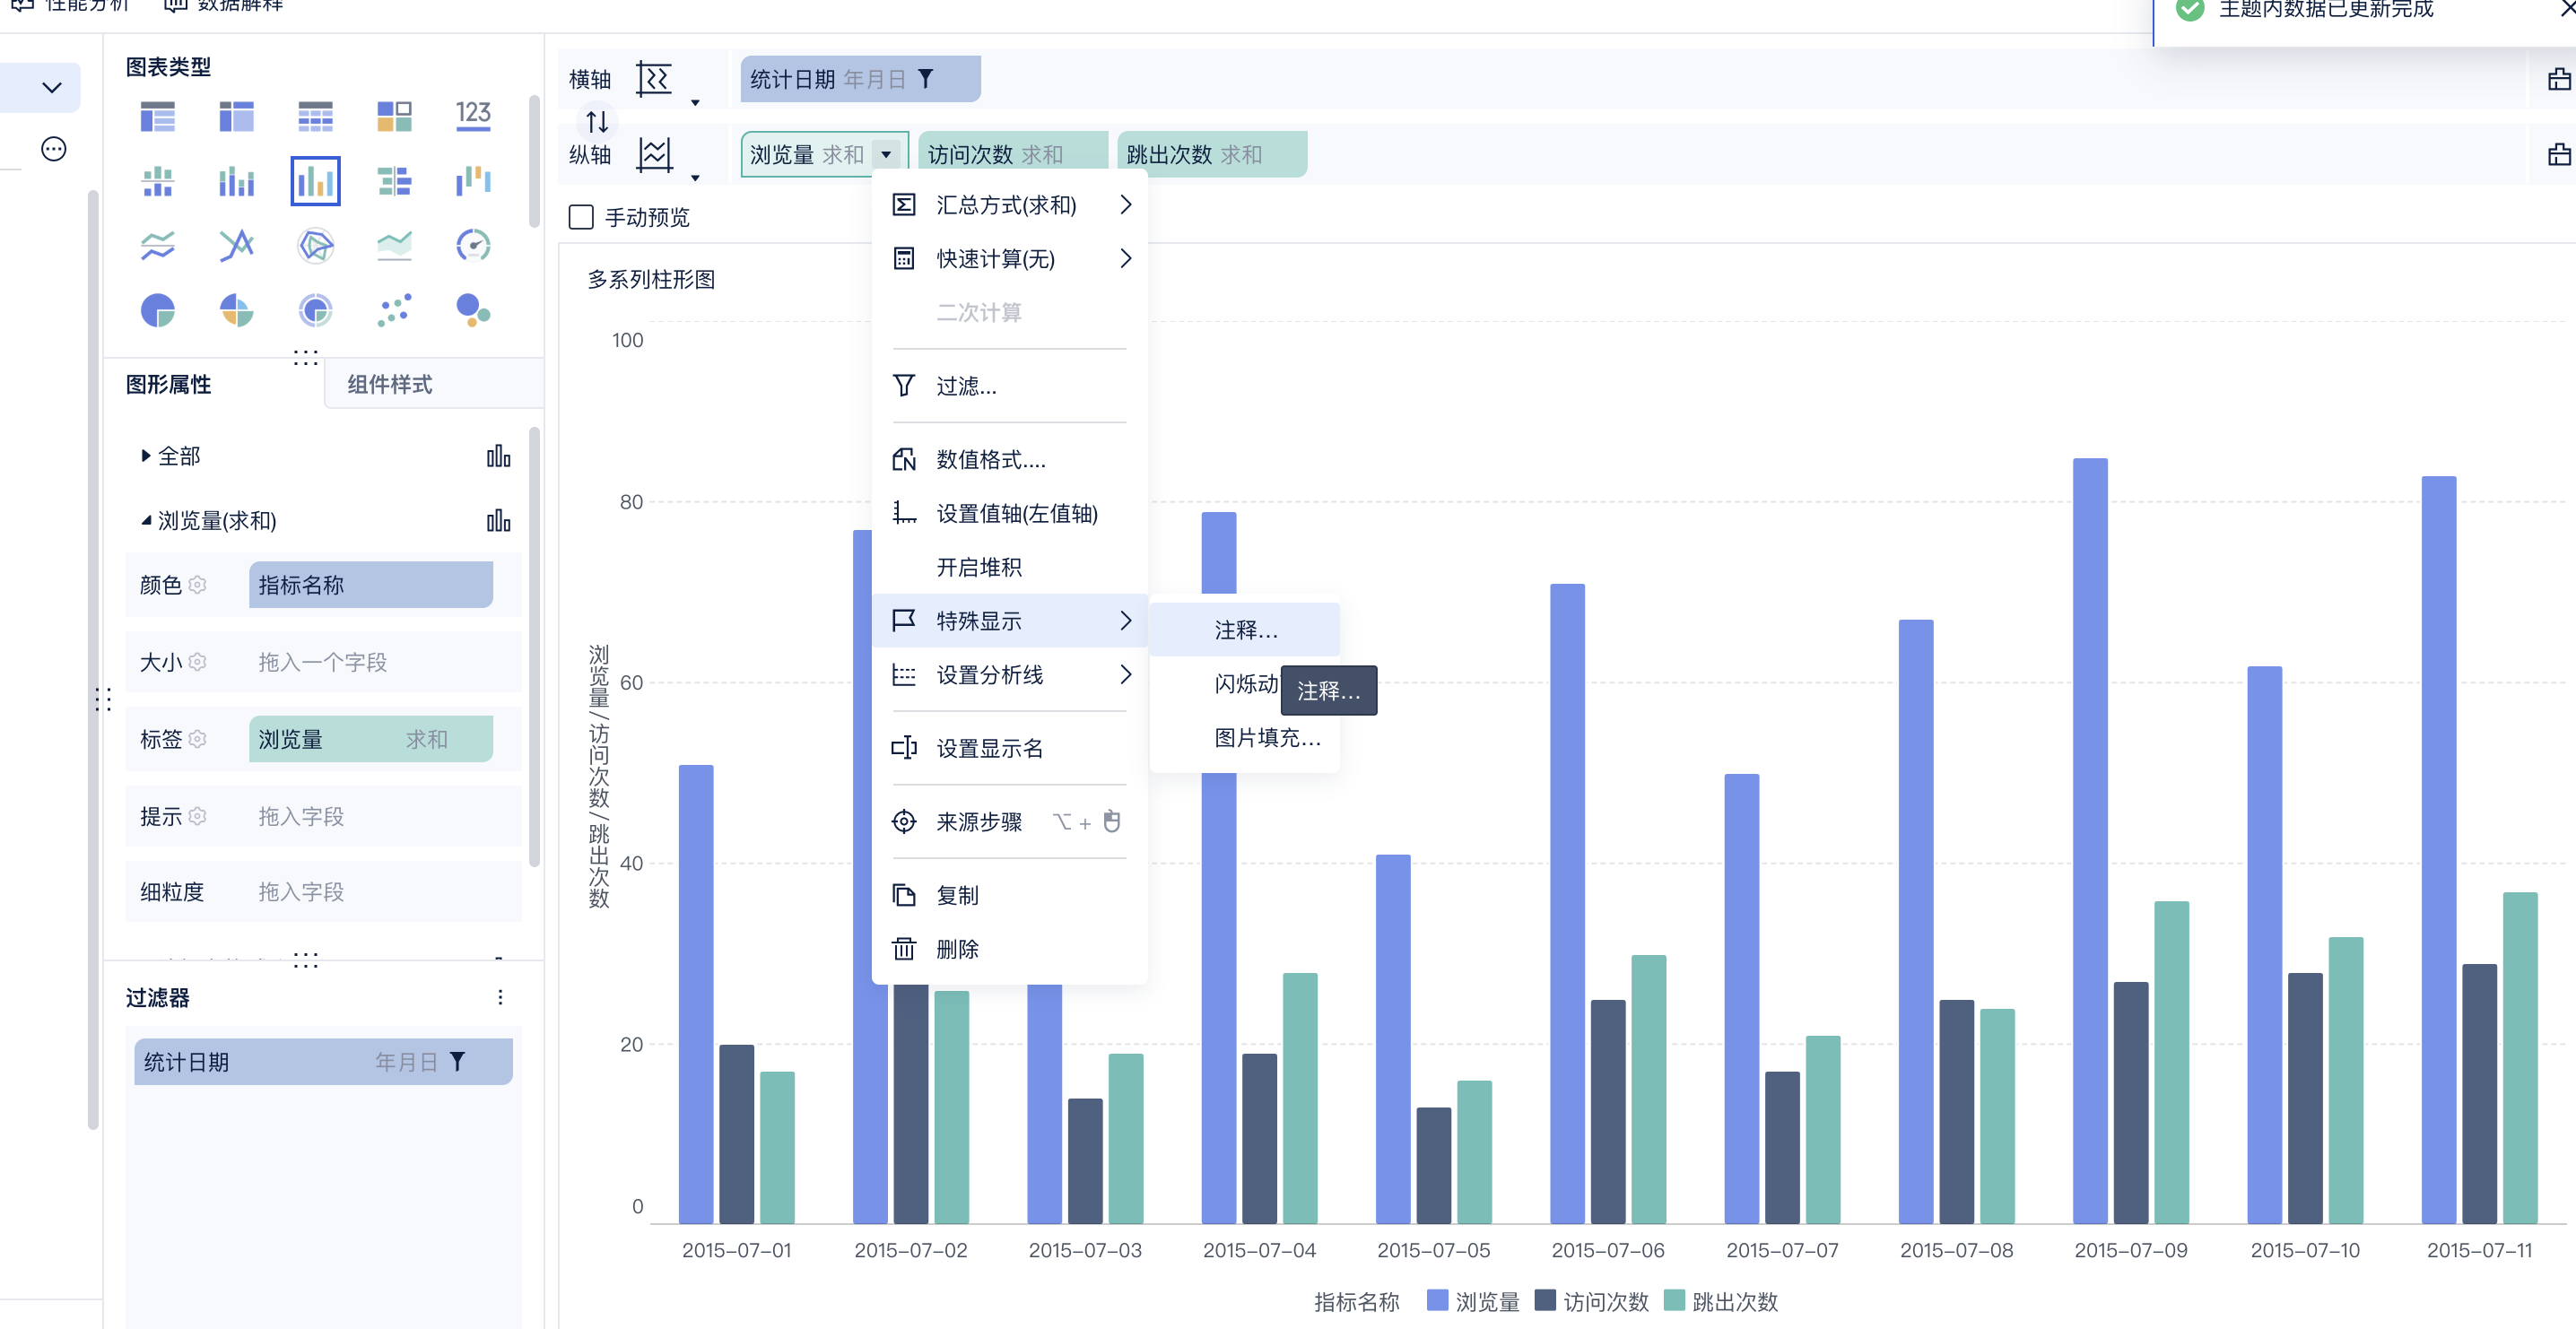Viewport: 2576px width, 1329px height.
Task: Click the swap axes arrows icon
Action: click(597, 122)
